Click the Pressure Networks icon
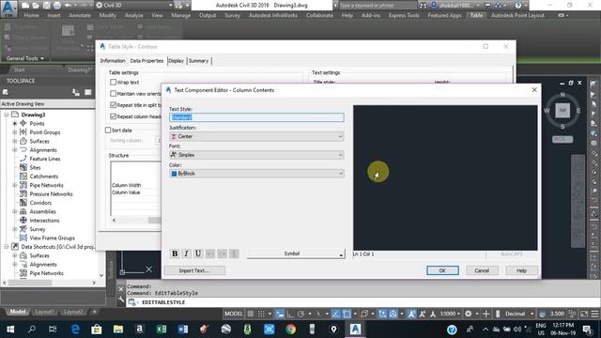The width and height of the screenshot is (601, 338). click(23, 194)
